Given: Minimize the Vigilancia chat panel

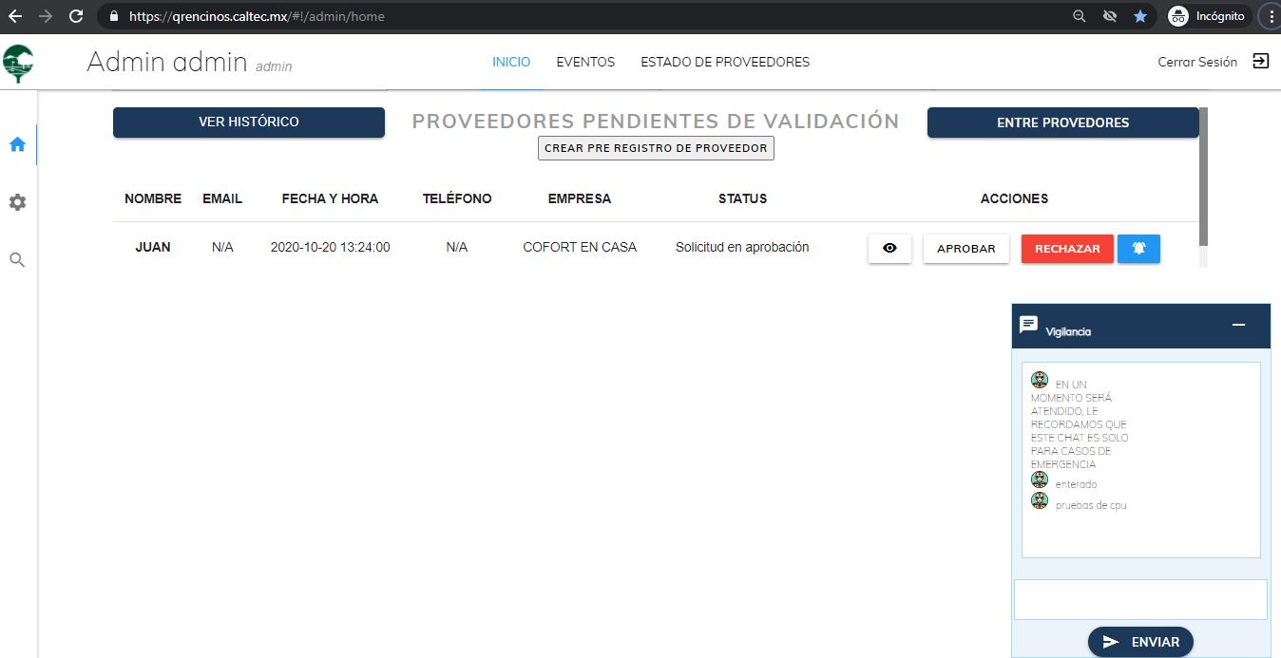Looking at the screenshot, I should click(x=1238, y=325).
